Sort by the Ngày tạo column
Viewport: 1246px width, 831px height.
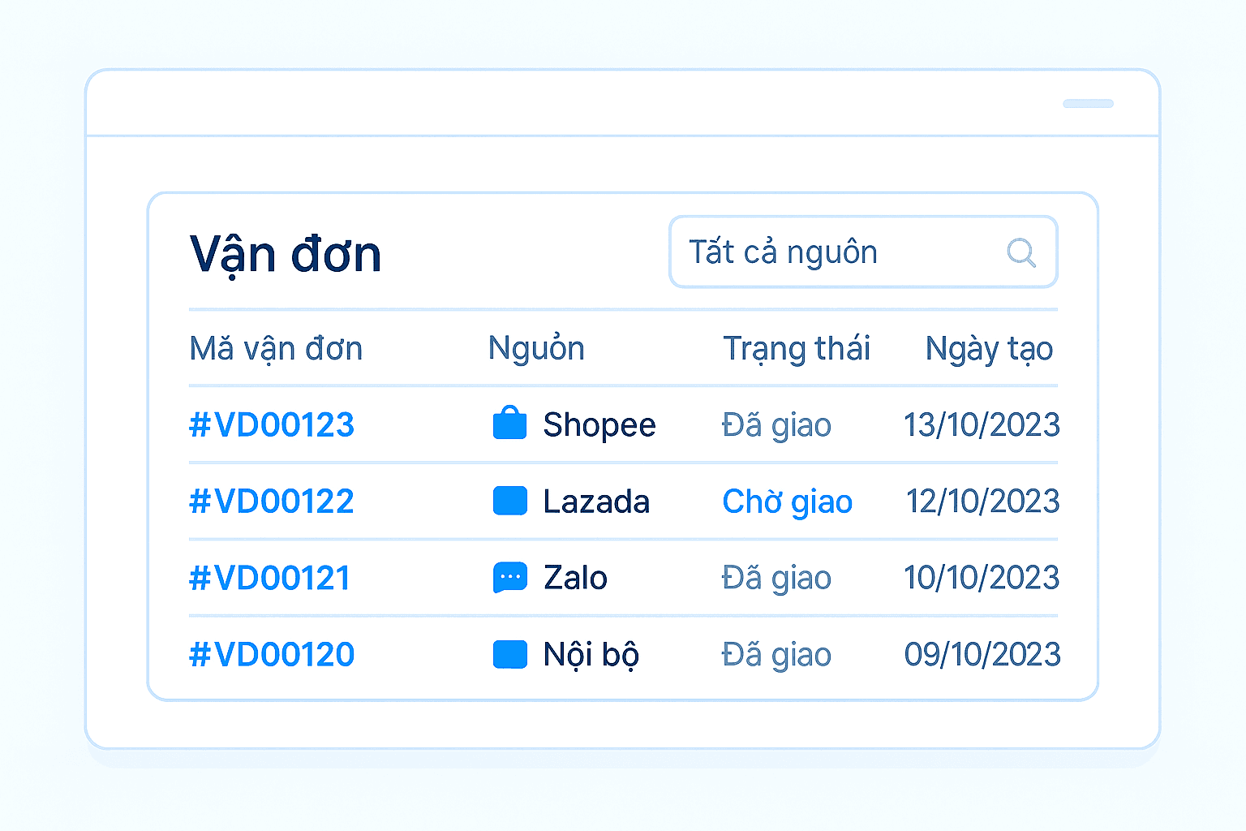point(988,348)
